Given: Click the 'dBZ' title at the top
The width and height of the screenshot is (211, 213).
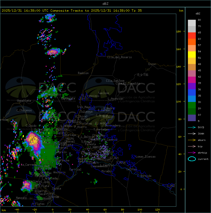Looking at the screenshot, I should (x=105, y=4).
